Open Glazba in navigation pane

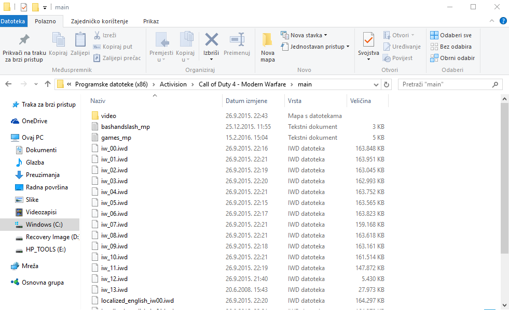click(x=30, y=163)
